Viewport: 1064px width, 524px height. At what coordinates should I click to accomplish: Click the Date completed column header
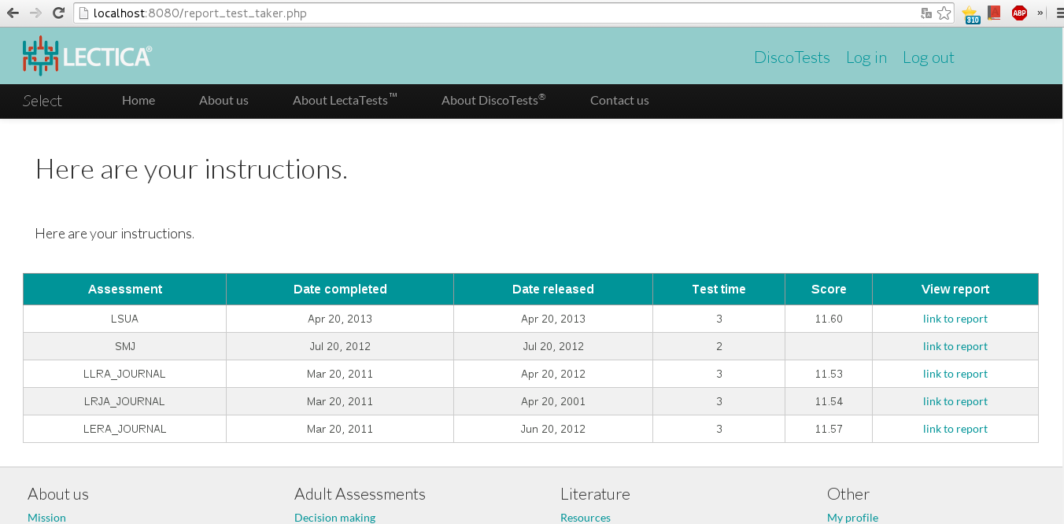point(340,289)
